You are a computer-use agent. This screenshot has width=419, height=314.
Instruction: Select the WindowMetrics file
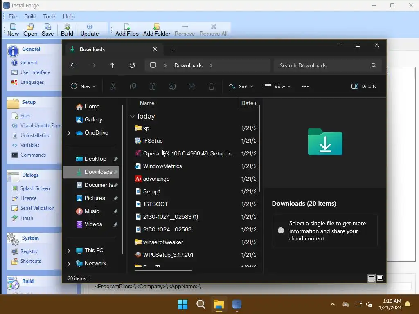coord(162,166)
